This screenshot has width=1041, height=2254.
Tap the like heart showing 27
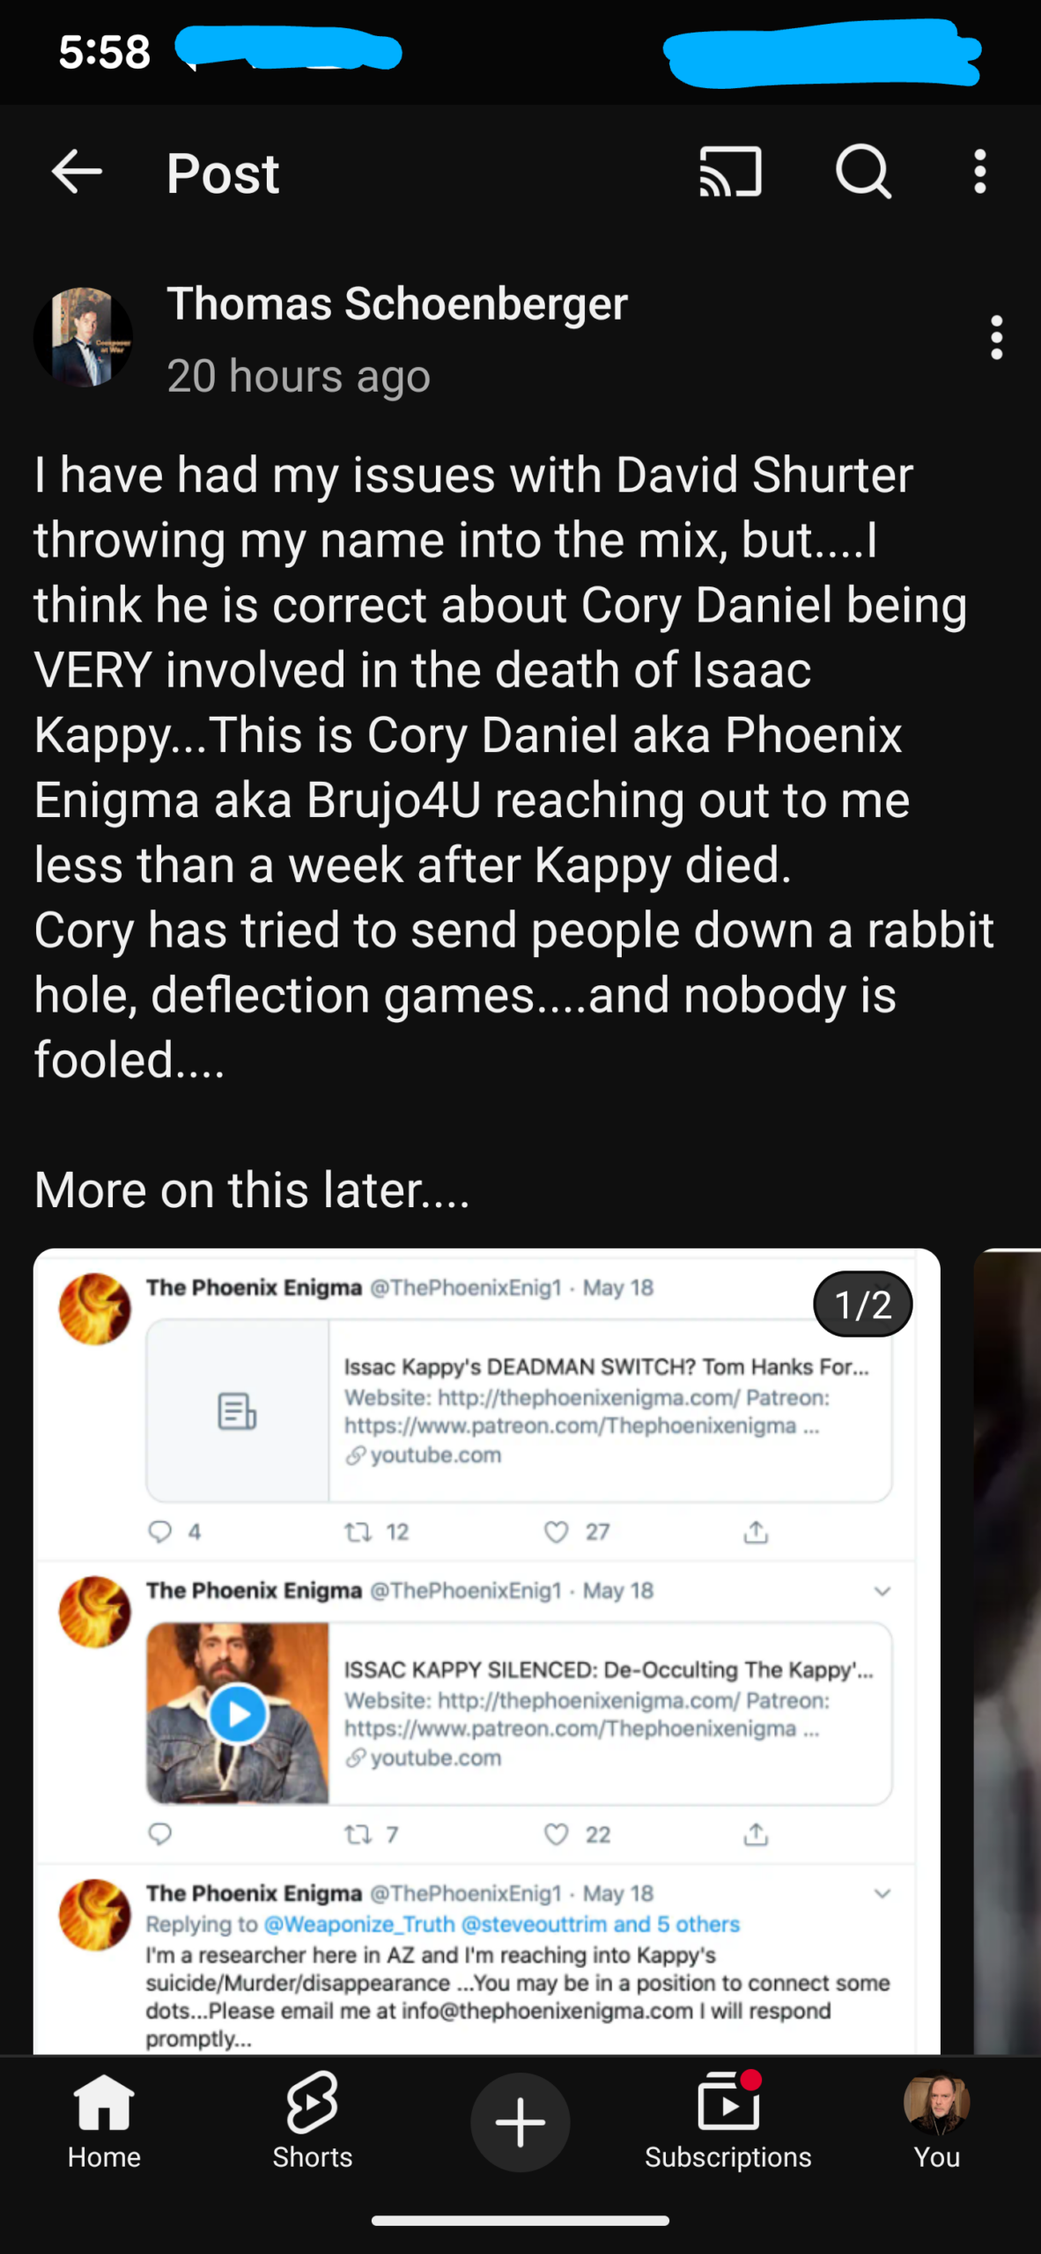pyautogui.click(x=557, y=1532)
